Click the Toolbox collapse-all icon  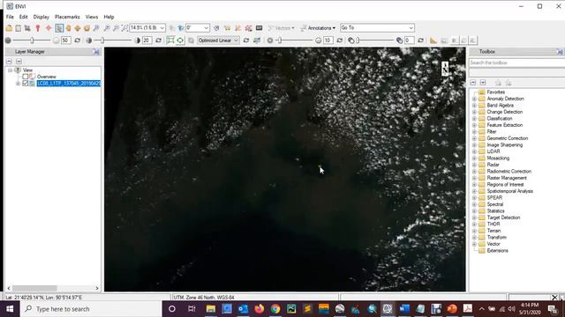pos(473,83)
